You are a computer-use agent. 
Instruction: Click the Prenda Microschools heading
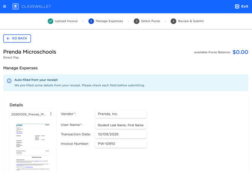[x=30, y=52]
